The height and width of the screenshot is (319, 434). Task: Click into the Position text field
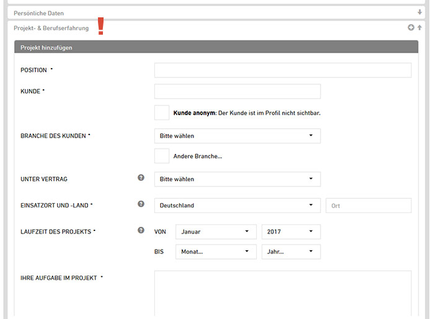tap(282, 70)
